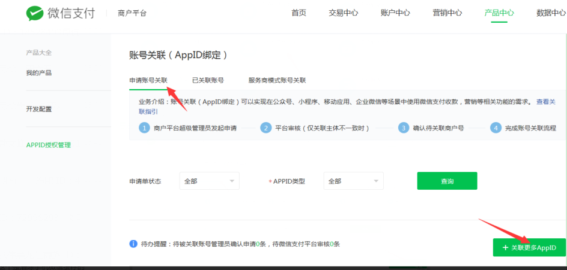The image size is (567, 270).
Task: Open 账户中心 from the top menu
Action: [395, 13]
